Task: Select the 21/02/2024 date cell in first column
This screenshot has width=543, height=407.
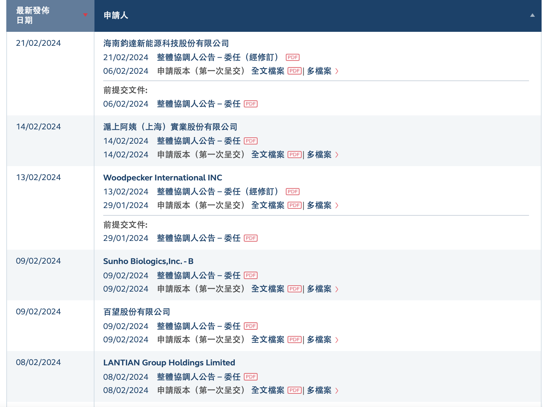Action: tap(38, 43)
